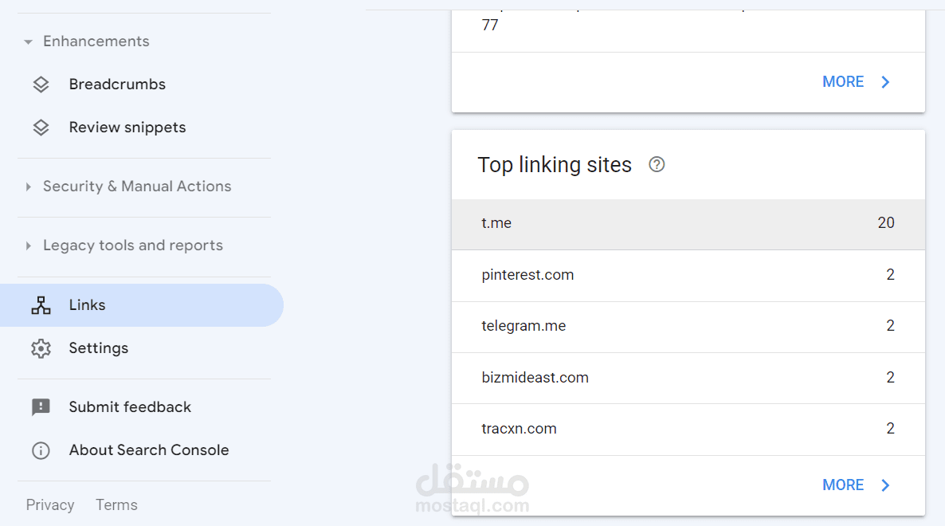Click the Breadcrumbs layers icon

pos(41,84)
